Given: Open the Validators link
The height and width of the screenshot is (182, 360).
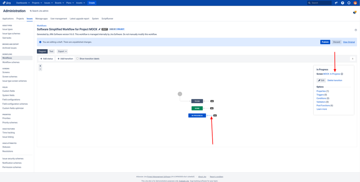Looking at the screenshot, I should pyautogui.click(x=321, y=102).
